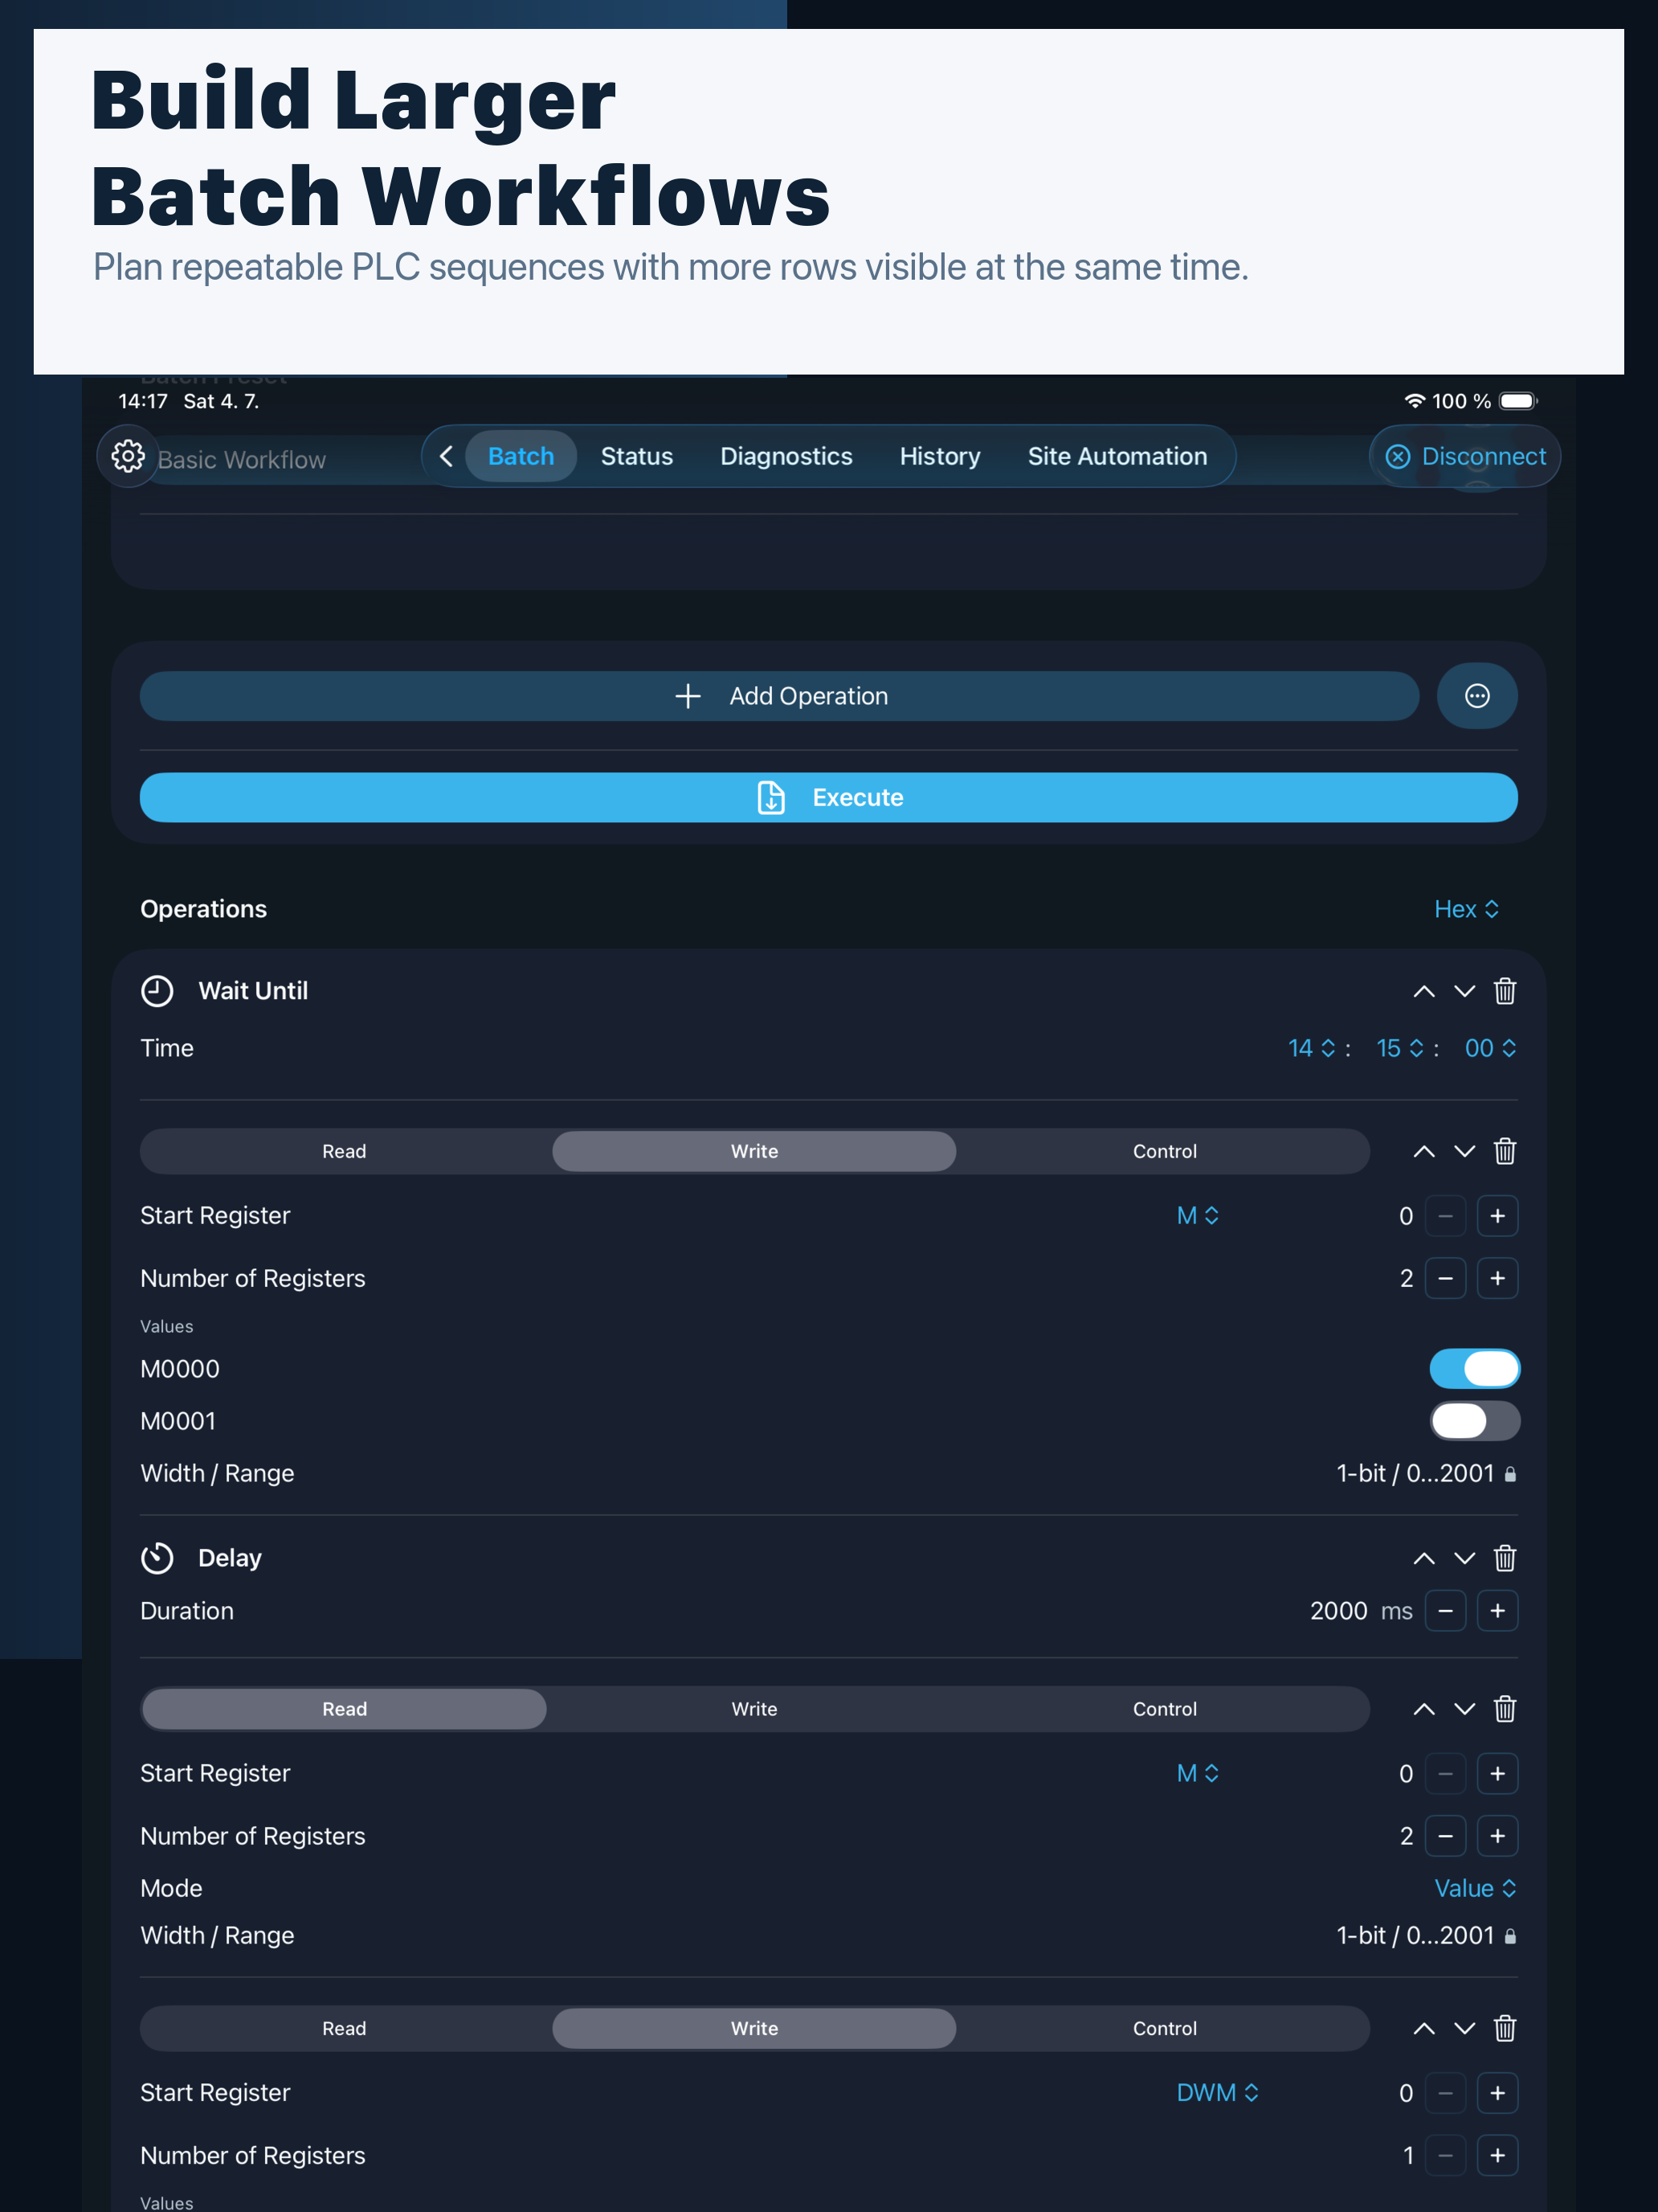Delete the Read operation

(1504, 1709)
